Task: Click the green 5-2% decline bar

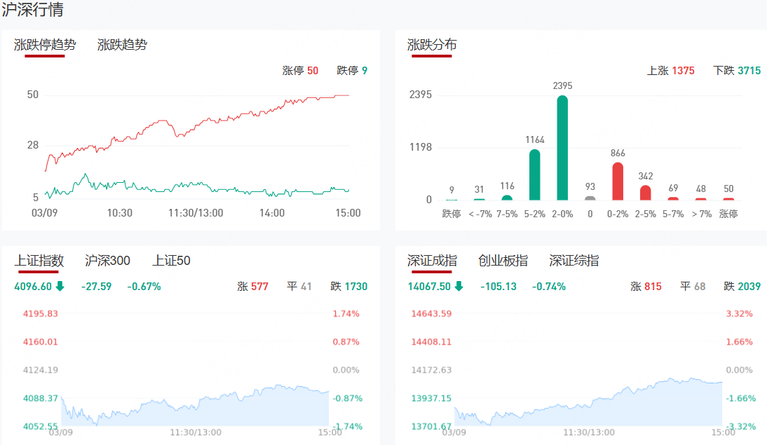Action: (534, 175)
